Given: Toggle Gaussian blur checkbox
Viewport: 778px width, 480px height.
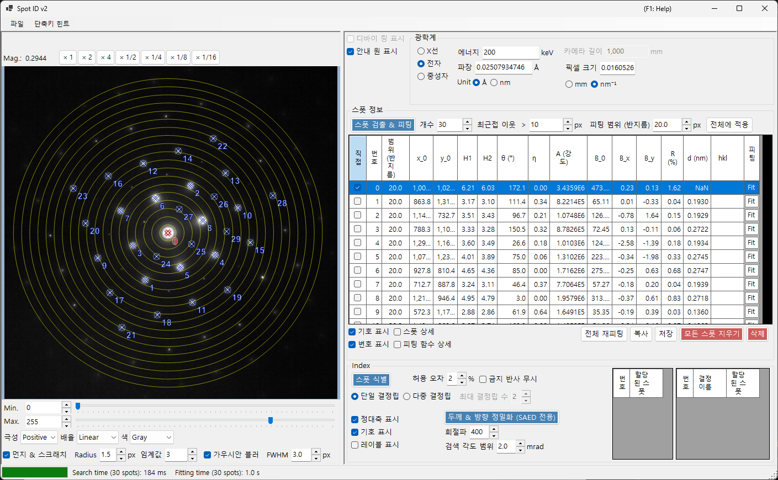Looking at the screenshot, I should pos(208,455).
